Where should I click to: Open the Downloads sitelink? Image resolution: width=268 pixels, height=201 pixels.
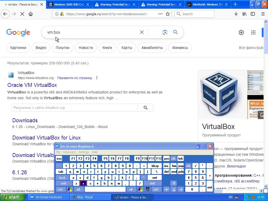25,120
